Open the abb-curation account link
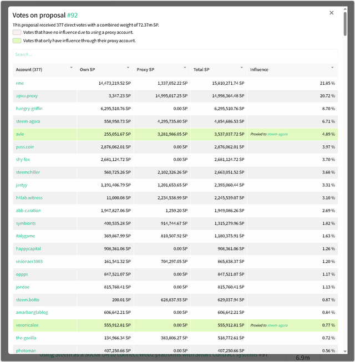The height and width of the screenshot is (362, 355). click(x=28, y=211)
